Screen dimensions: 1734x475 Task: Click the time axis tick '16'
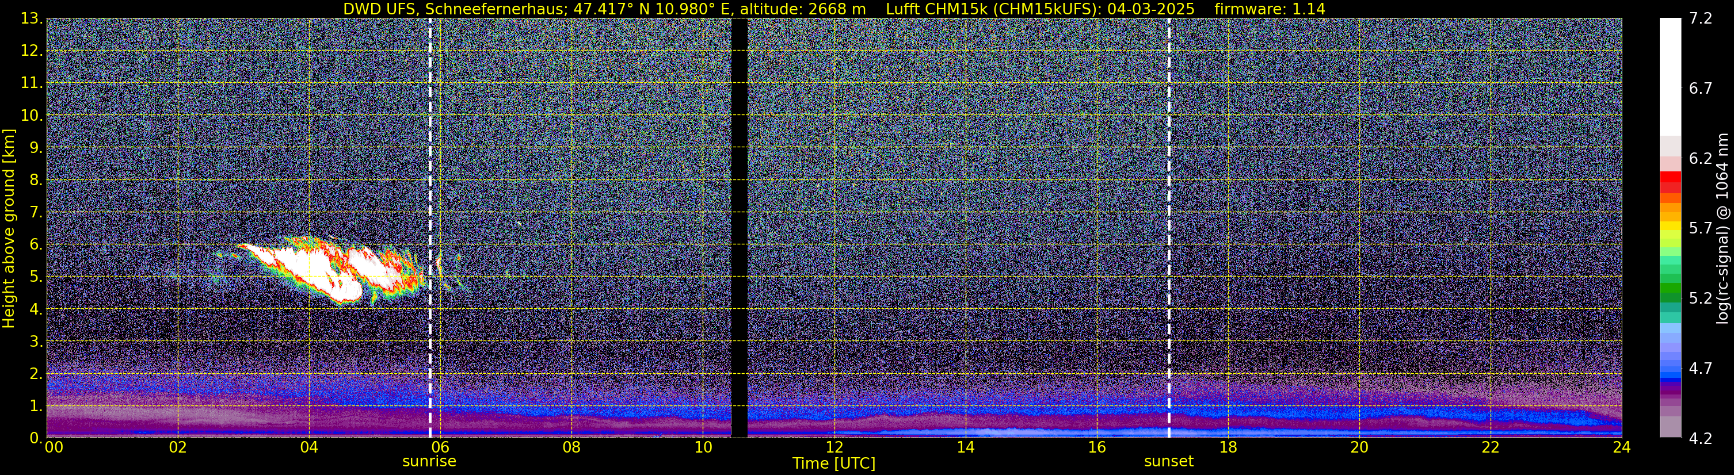[1096, 447]
